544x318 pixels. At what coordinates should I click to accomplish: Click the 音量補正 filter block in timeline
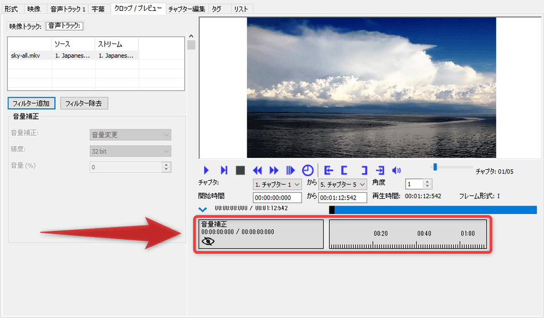tap(261, 234)
